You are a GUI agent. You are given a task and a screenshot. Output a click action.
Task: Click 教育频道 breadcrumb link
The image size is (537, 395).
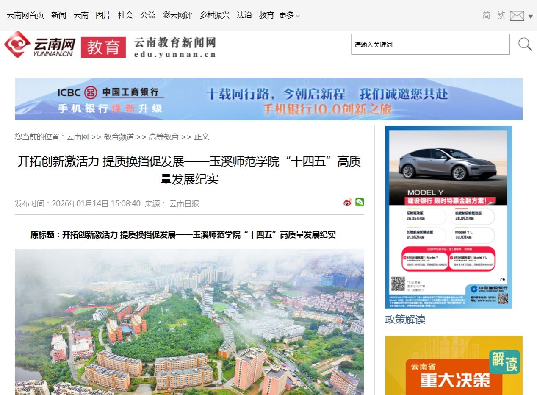pos(119,137)
